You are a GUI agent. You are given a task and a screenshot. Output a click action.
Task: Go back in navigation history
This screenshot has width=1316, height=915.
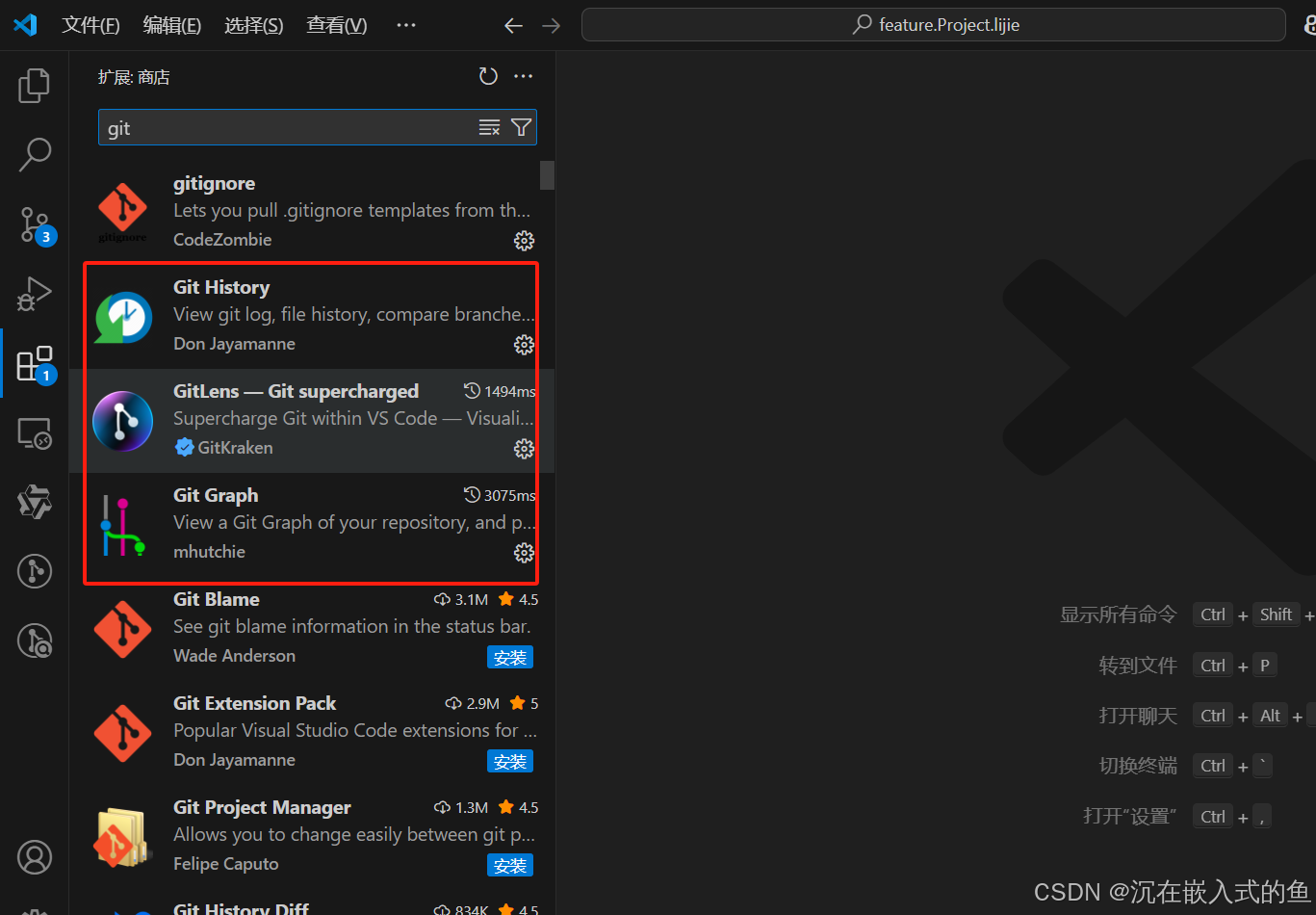(x=513, y=26)
